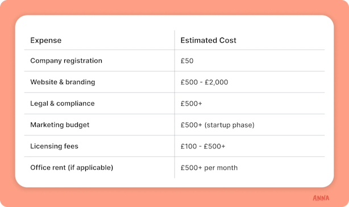Screen dimensions: 349x207
Task: Click the £500+ (startup phase) value
Action: coord(218,125)
